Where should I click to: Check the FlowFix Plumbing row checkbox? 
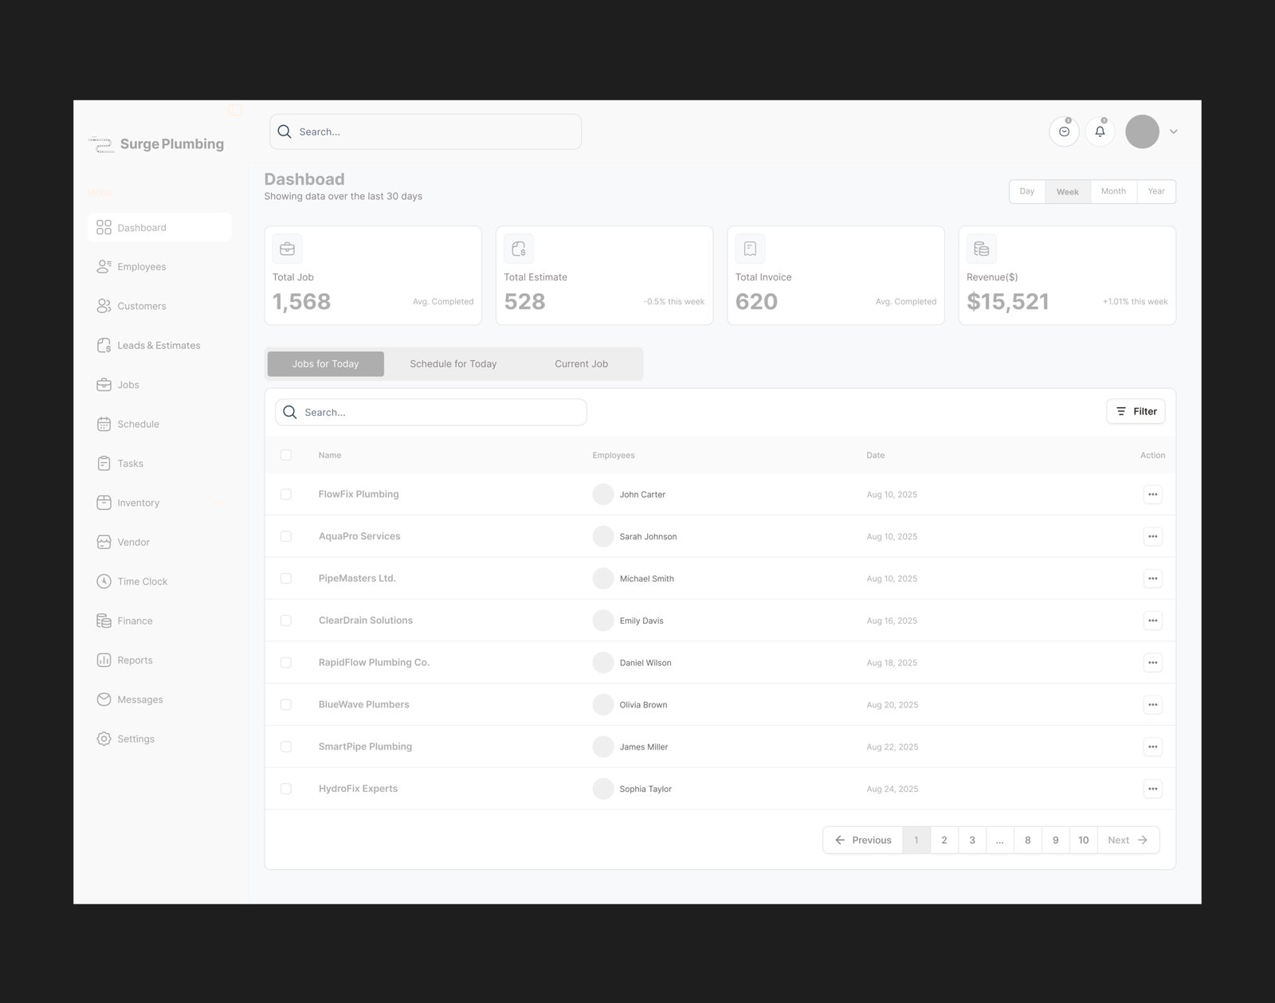pyautogui.click(x=286, y=495)
